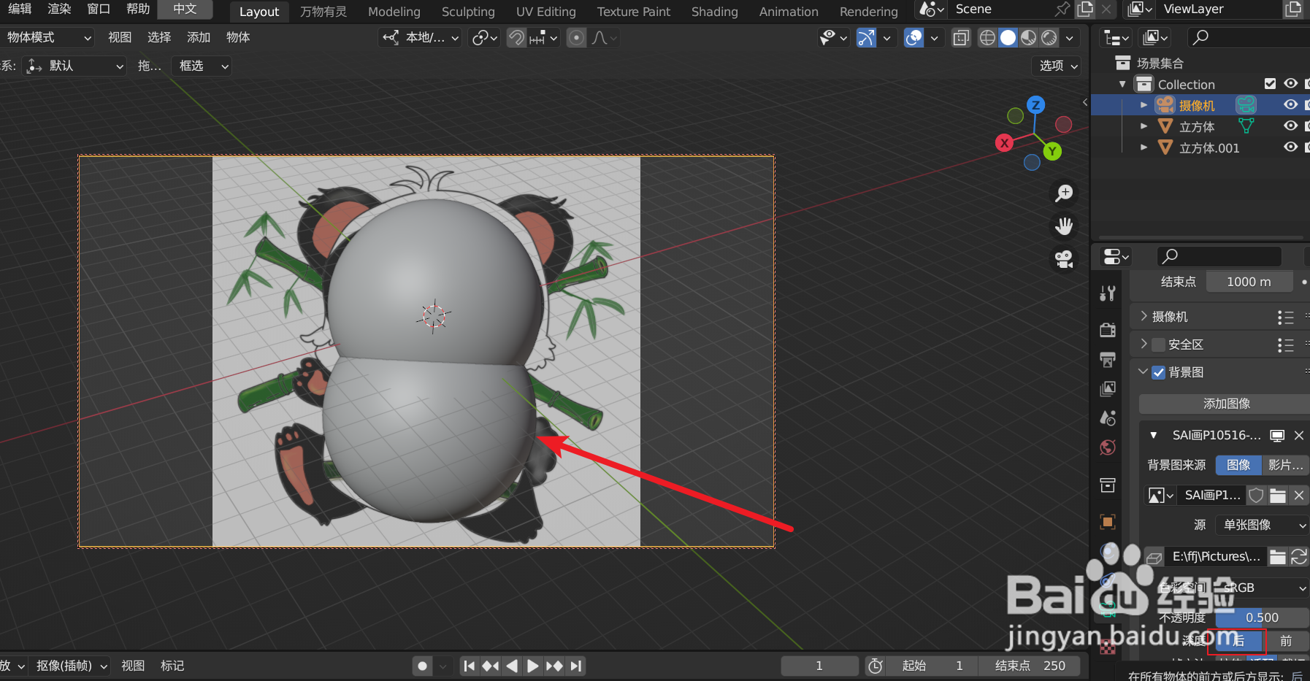1310x681 pixels.
Task: Click the 1000 m end clip field
Action: pyautogui.click(x=1249, y=282)
